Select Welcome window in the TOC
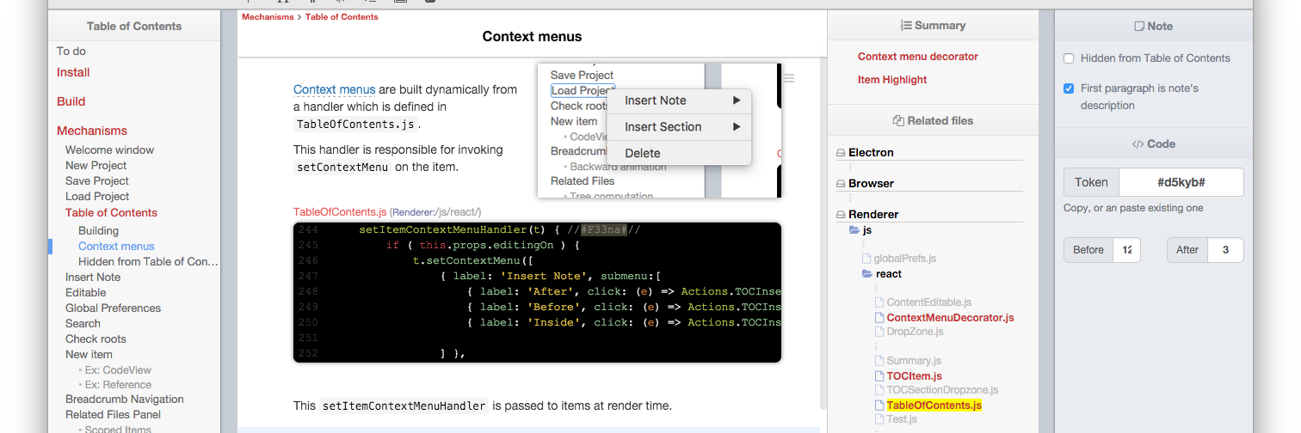 (x=109, y=150)
